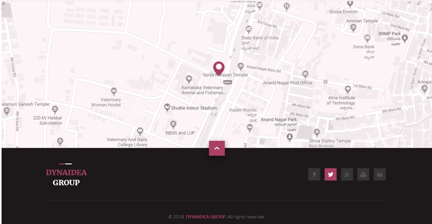Click the Shuttle Indoor Stadium map marker
The height and width of the screenshot is (224, 432).
(167, 107)
